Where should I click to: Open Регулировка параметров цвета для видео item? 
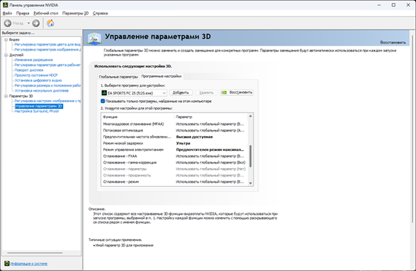tap(47, 44)
